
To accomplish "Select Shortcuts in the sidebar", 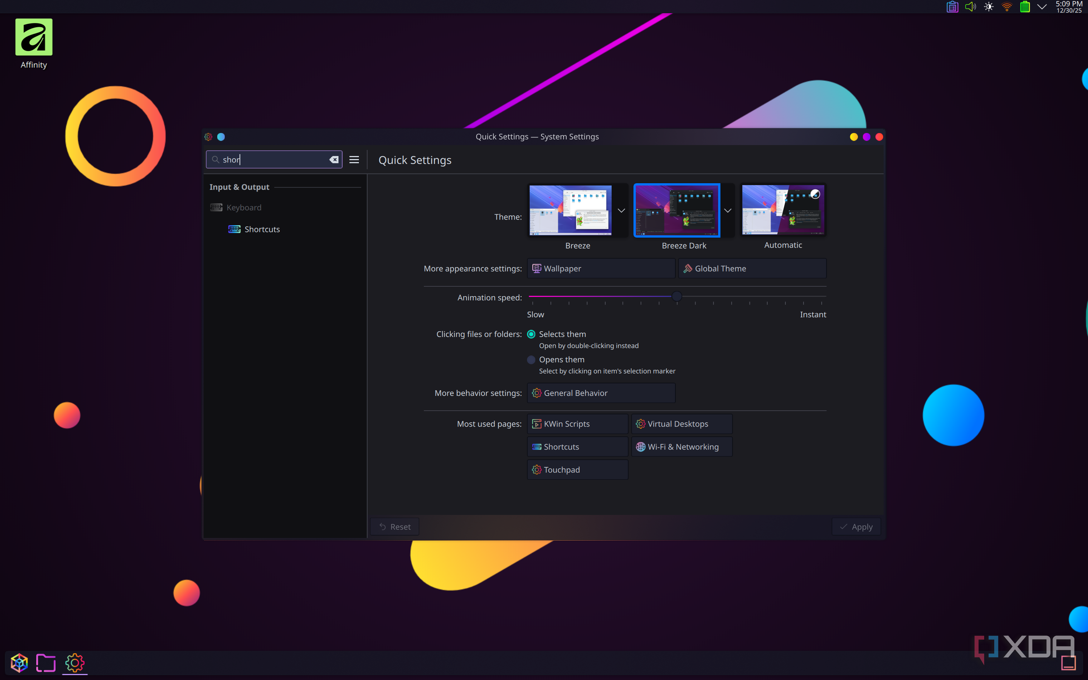I will click(x=262, y=229).
